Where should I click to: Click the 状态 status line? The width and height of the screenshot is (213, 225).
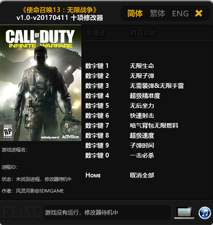[x=36, y=179]
